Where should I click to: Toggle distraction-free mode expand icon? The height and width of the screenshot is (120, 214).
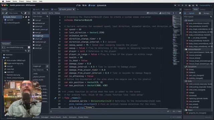click(x=181, y=9)
